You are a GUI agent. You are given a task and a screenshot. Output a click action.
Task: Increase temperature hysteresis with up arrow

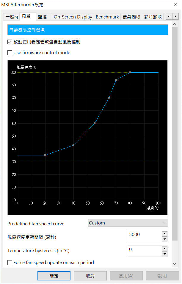tap(164, 249)
